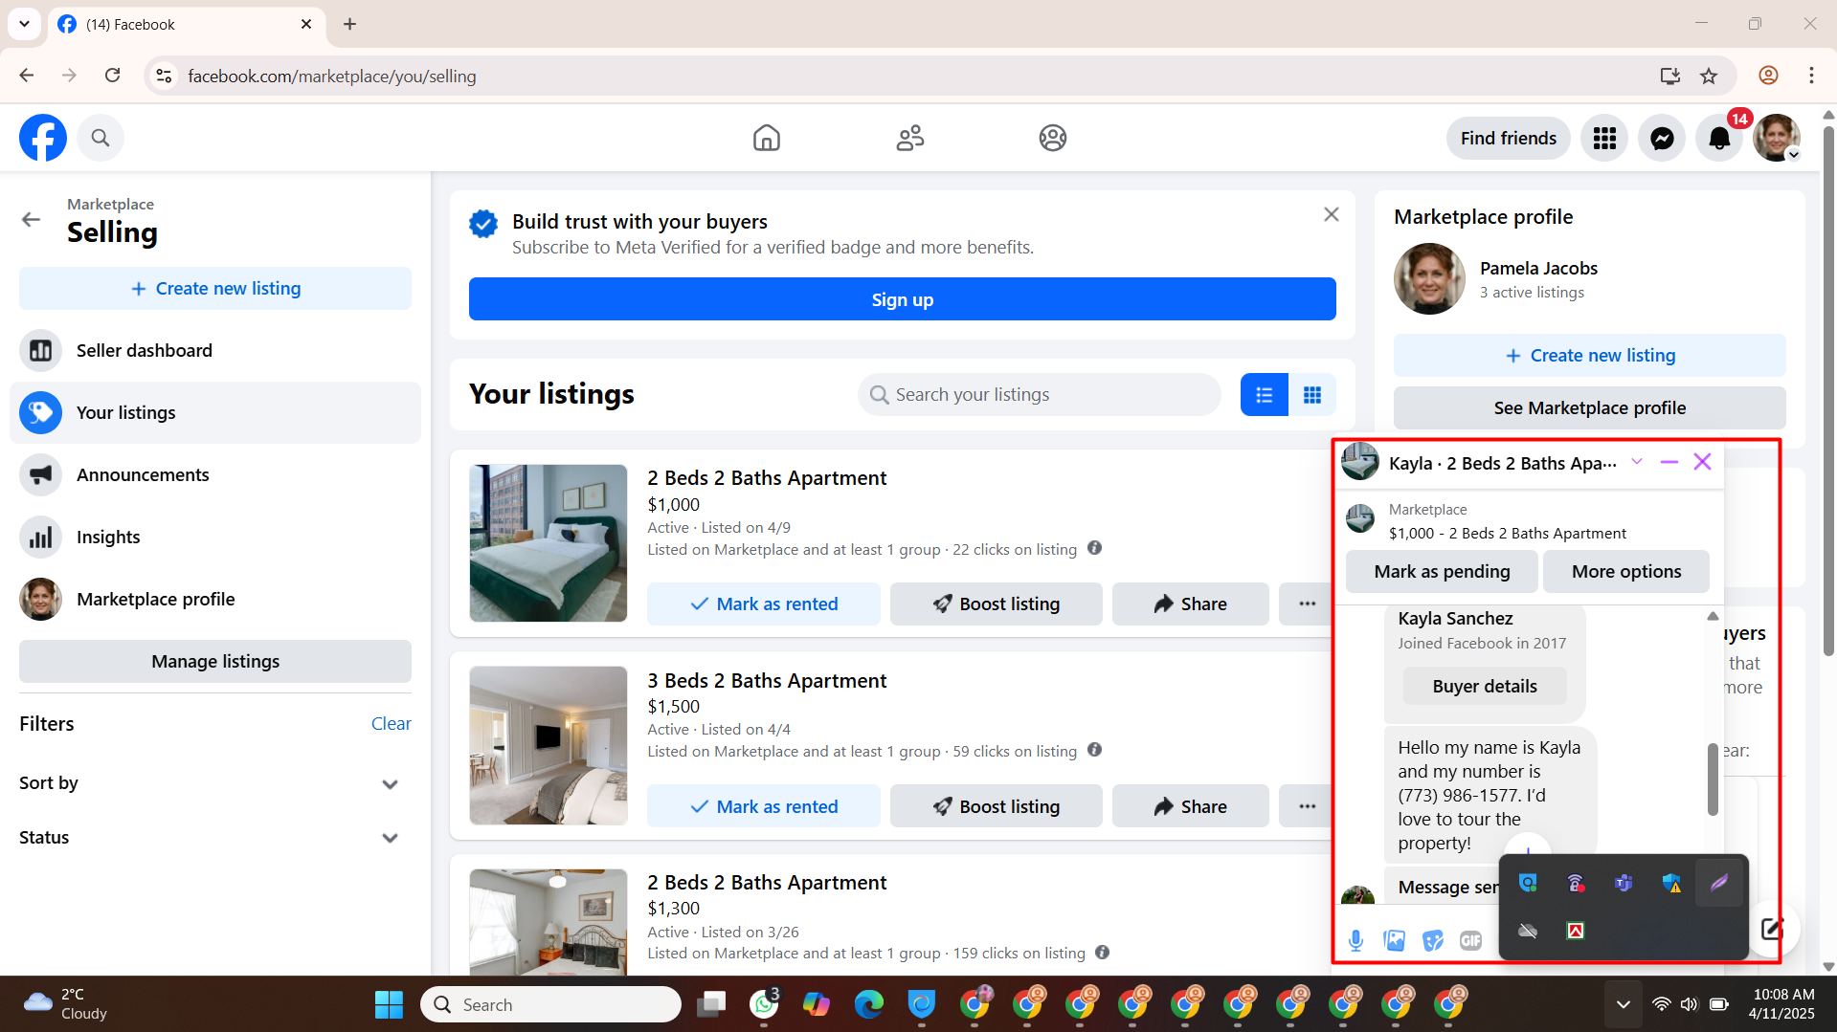Viewport: 1837px width, 1032px height.
Task: Focus Search your listings field
Action: pos(1039,394)
